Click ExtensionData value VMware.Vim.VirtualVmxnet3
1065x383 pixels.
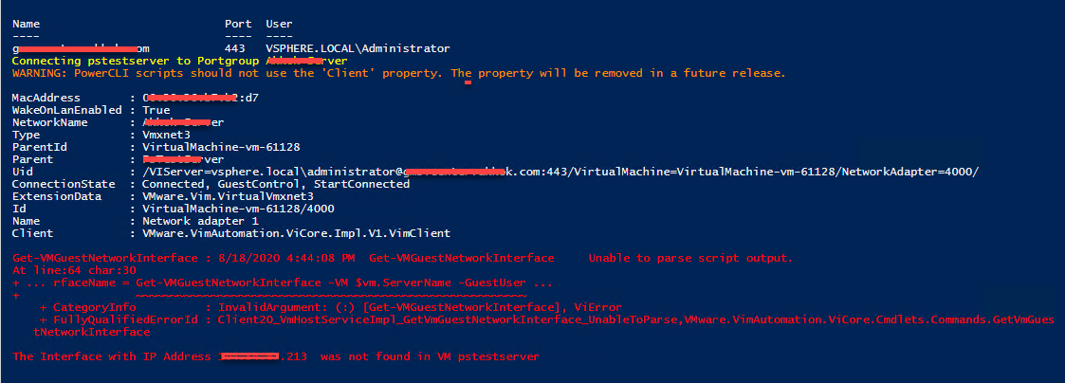click(229, 196)
